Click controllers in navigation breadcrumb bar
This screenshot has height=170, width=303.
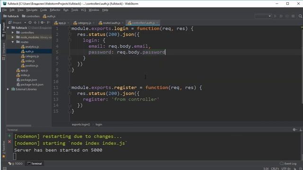point(31,16)
